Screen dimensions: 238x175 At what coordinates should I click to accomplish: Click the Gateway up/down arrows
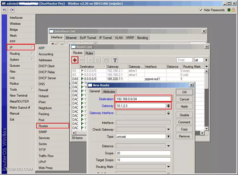coord(168,106)
